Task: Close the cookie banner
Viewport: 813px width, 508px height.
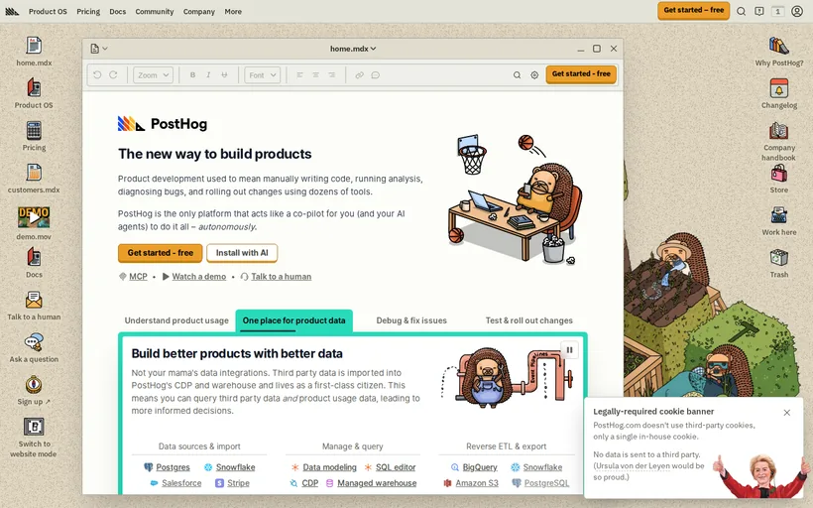Action: pyautogui.click(x=786, y=413)
